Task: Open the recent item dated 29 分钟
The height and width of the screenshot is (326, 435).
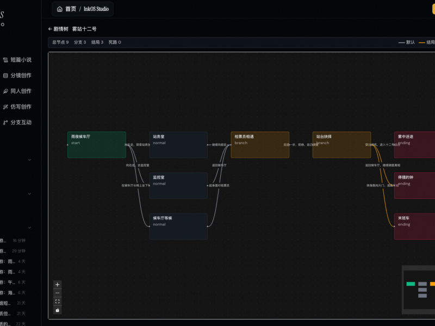Action: point(13,251)
